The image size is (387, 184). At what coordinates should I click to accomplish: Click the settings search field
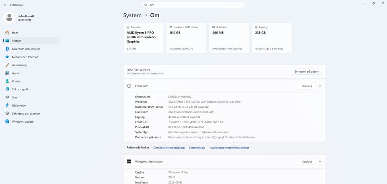click(194, 5)
